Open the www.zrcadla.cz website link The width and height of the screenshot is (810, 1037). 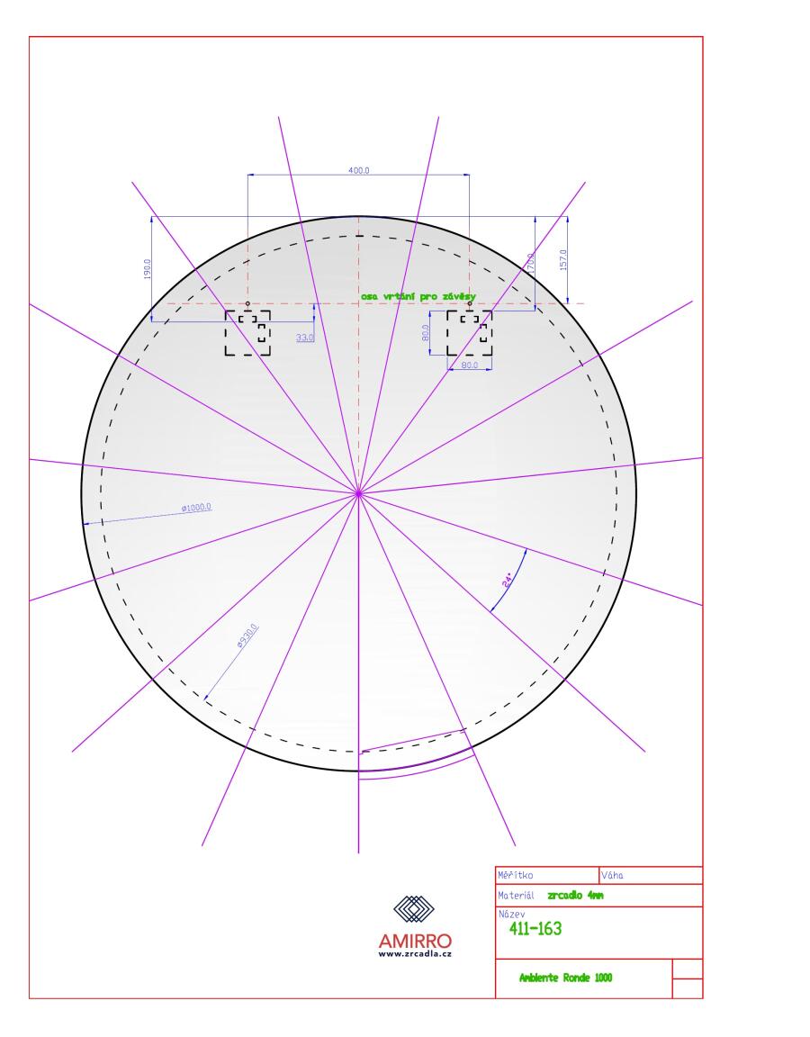[416, 956]
